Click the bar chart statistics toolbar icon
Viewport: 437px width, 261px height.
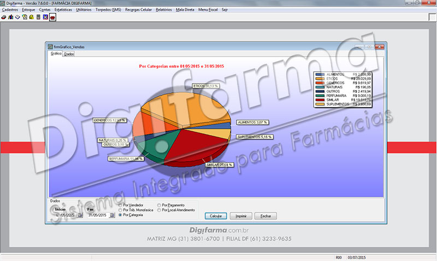pyautogui.click(x=10, y=17)
